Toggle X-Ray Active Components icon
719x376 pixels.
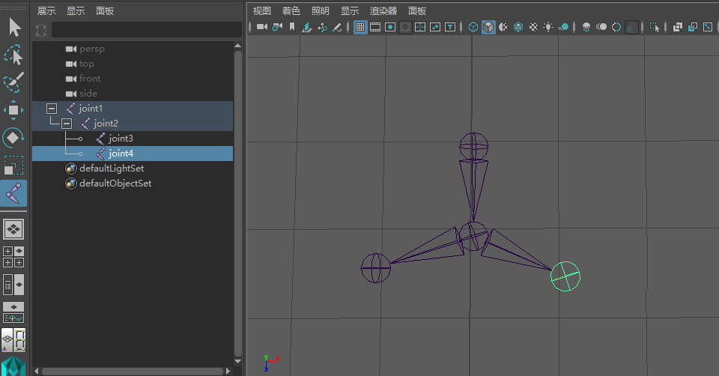(x=693, y=27)
